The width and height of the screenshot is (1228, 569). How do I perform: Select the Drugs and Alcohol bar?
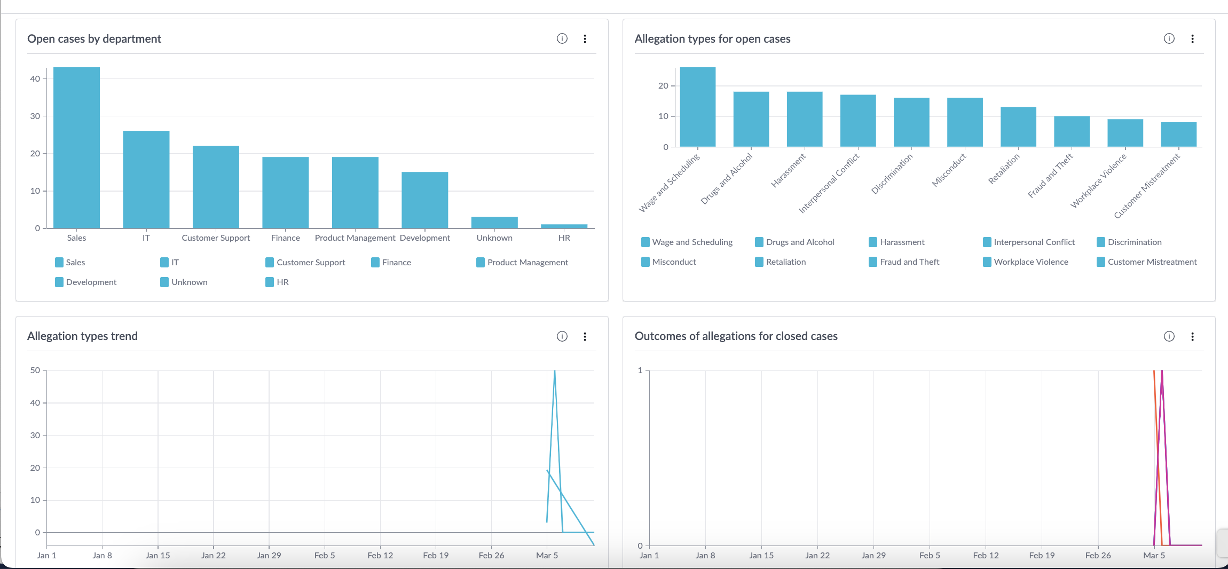751,119
